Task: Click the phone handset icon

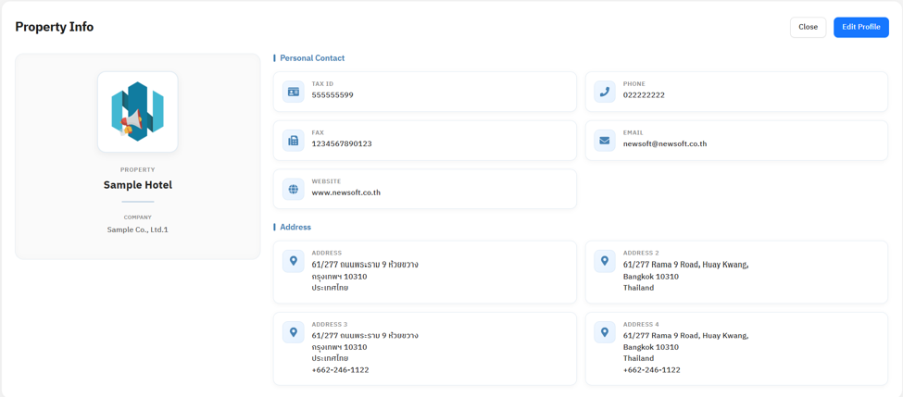Action: coord(604,92)
